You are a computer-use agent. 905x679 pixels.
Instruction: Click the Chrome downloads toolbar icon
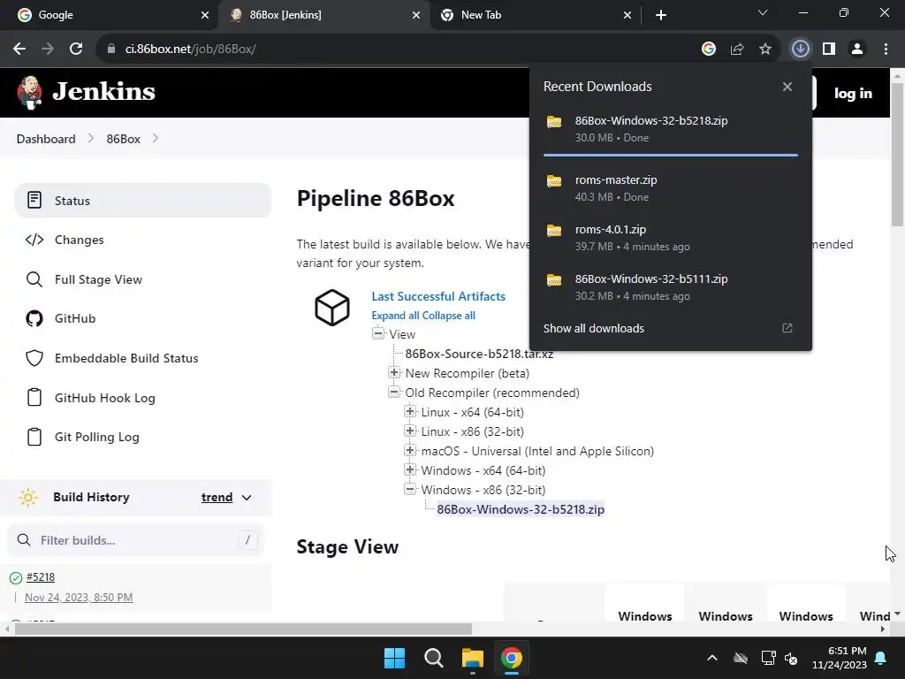coord(800,49)
